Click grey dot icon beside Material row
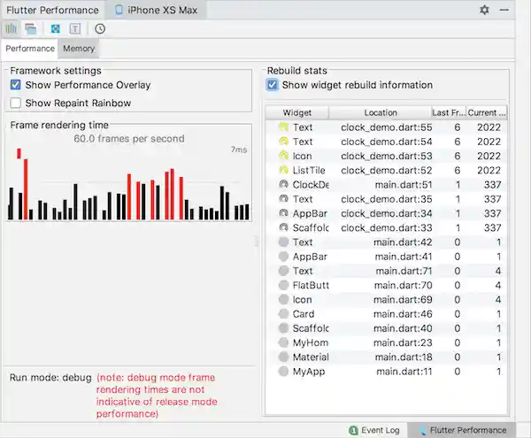 tap(283, 357)
